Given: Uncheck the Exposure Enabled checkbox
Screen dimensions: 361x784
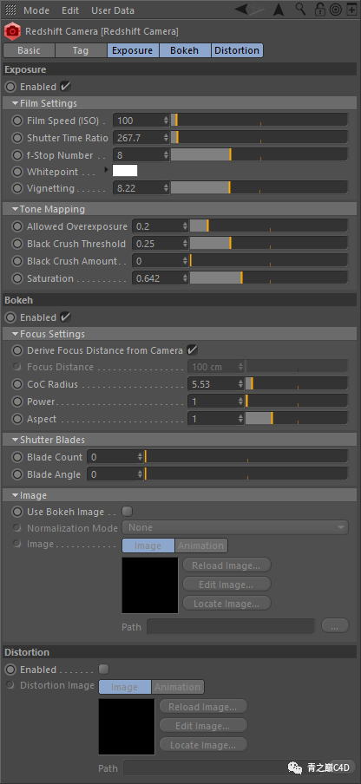Looking at the screenshot, I should (x=65, y=87).
